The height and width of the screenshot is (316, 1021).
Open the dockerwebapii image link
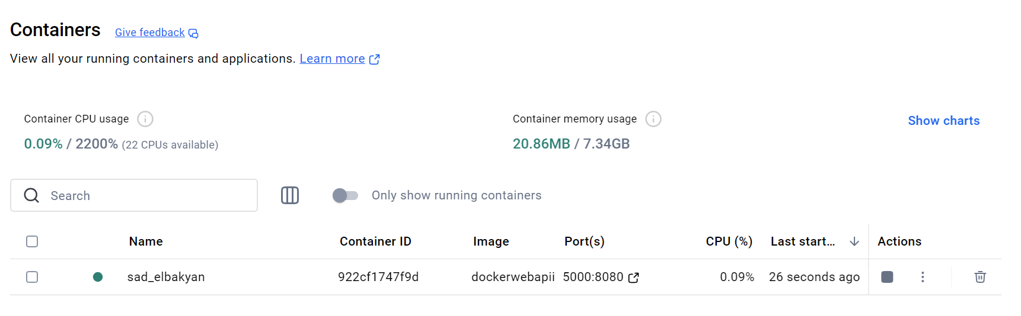tap(513, 277)
